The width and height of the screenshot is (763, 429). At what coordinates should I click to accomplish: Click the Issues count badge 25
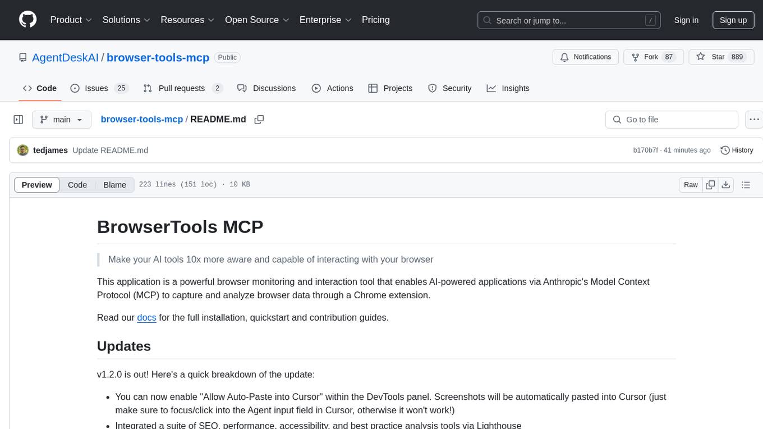point(121,88)
